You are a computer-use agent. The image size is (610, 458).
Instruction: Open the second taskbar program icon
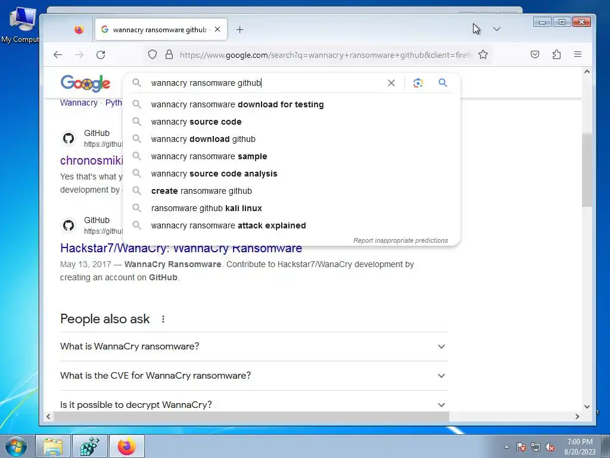(90, 446)
